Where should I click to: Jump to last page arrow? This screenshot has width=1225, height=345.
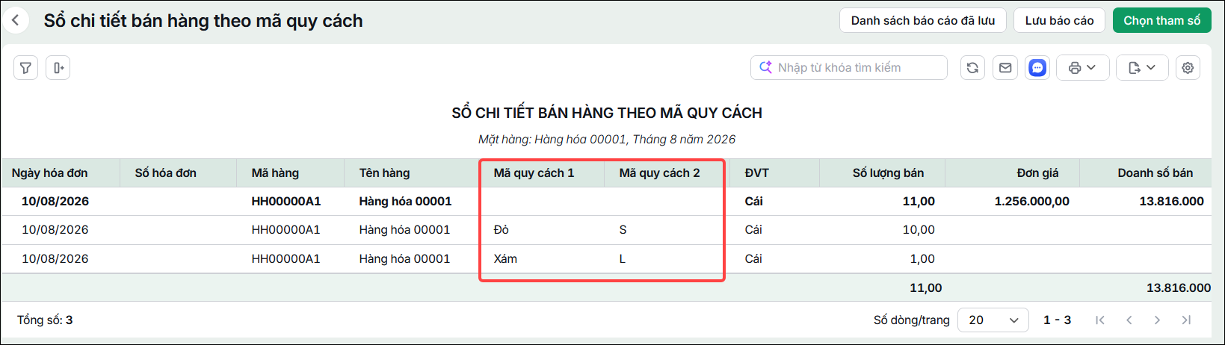click(x=1186, y=320)
